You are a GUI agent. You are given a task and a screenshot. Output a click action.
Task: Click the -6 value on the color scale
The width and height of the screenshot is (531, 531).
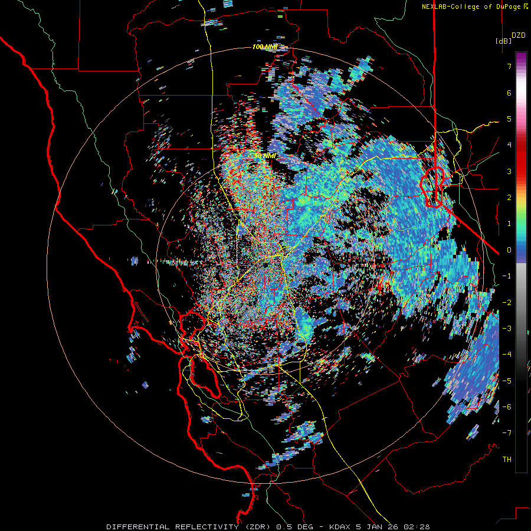click(507, 407)
